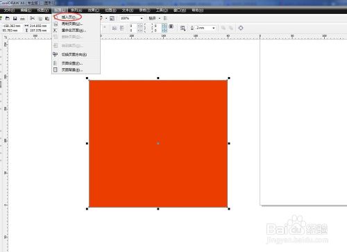
Task: Choose 切换页面方向 from the layout menu
Action: tap(76, 55)
